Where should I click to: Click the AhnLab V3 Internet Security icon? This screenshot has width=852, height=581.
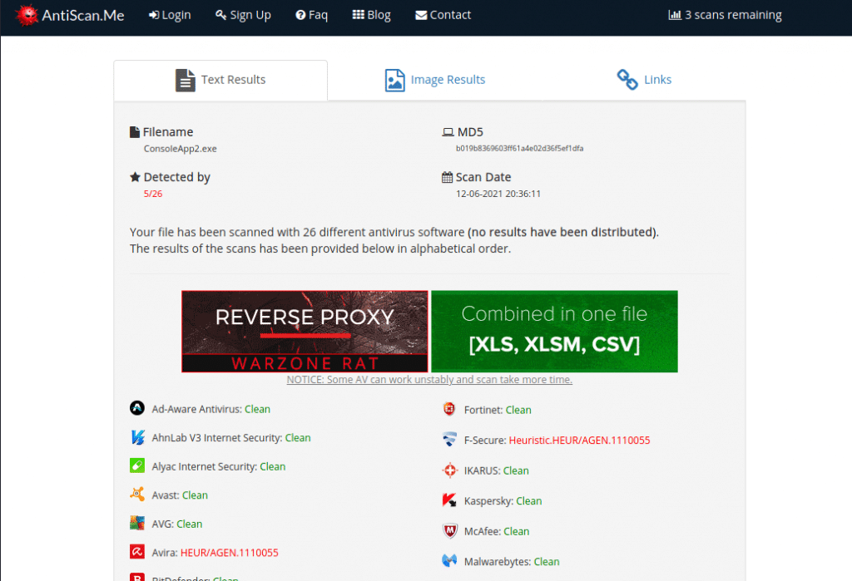(137, 437)
